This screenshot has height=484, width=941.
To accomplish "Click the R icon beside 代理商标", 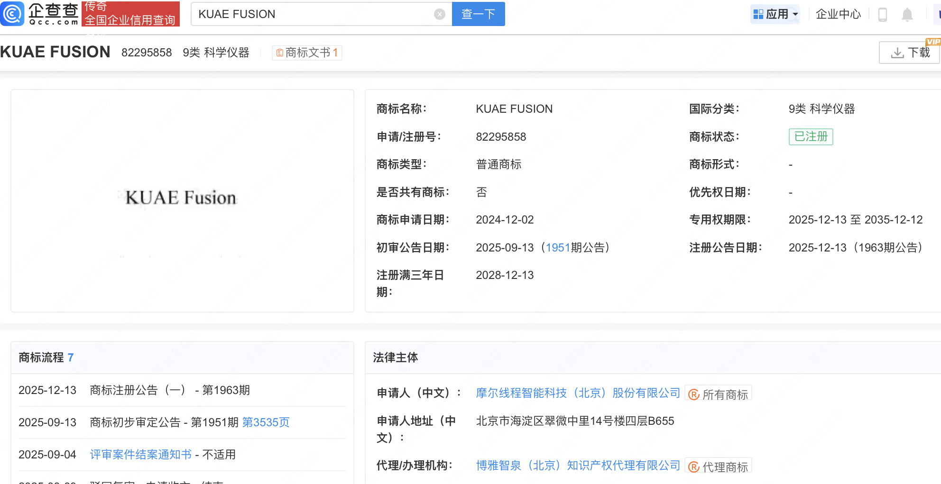I will tap(694, 467).
